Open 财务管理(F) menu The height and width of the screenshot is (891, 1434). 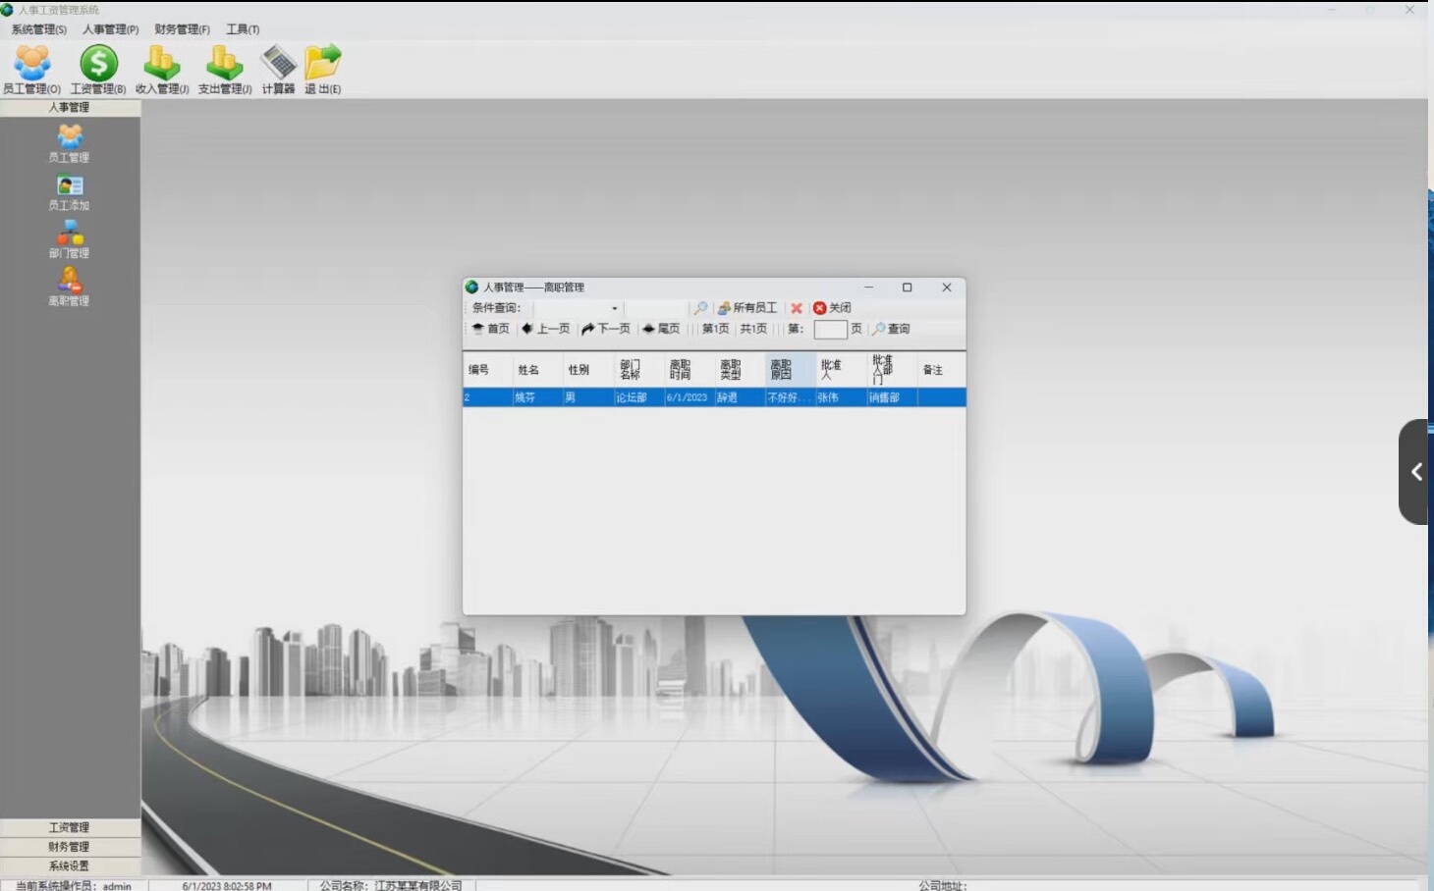[183, 29]
